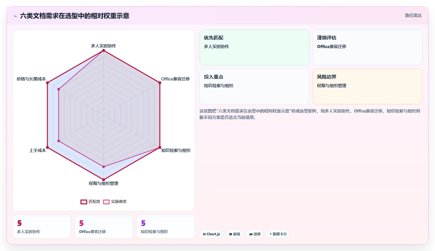This screenshot has height=251, width=435.
Task: Click the data point at 多人实时协作 vertex
Action: click(103, 51)
